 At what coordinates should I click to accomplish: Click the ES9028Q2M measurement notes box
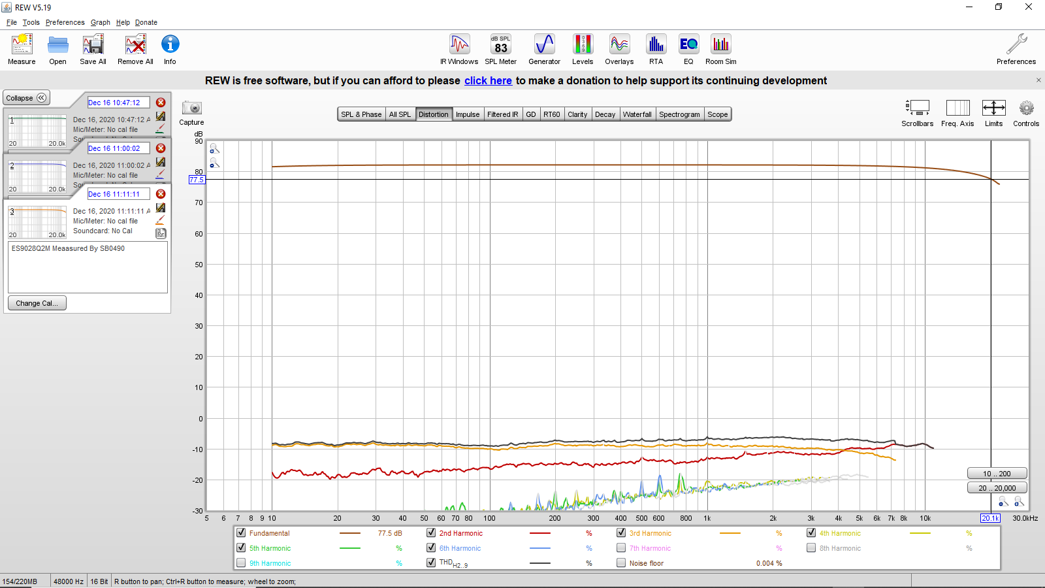coord(88,267)
